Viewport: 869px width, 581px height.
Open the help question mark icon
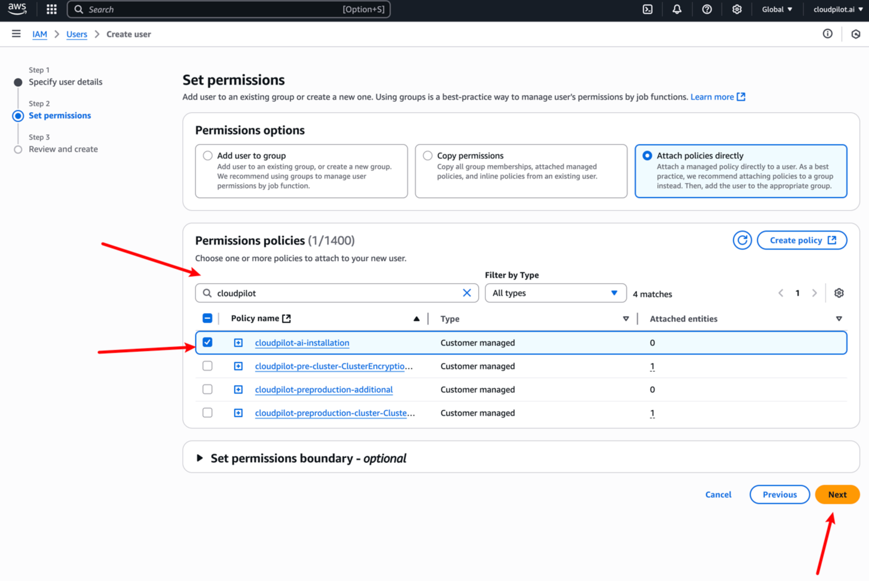pos(707,9)
